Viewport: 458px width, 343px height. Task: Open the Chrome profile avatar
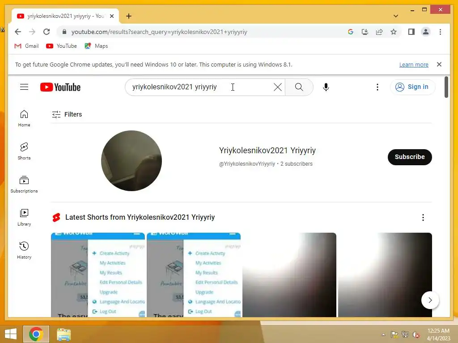pyautogui.click(x=426, y=32)
